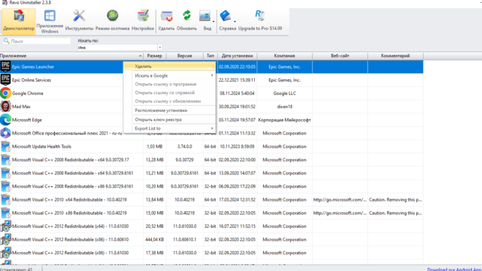Sort by Компания column header

pos(284,56)
